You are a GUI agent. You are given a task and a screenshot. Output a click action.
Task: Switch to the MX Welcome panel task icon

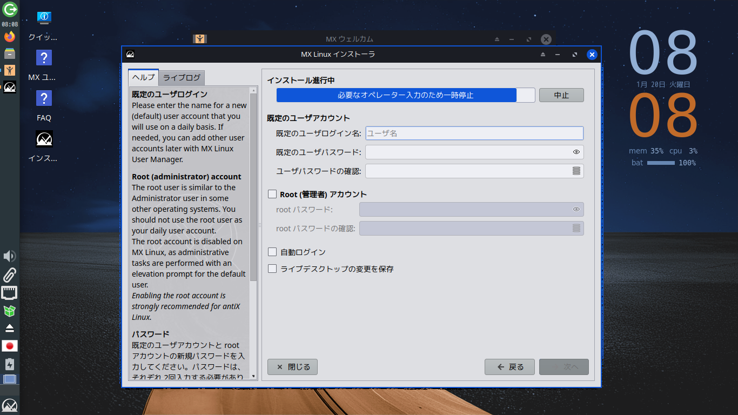point(10,70)
